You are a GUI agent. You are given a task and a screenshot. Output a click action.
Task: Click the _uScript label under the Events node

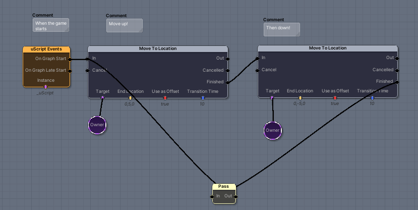pyautogui.click(x=45, y=93)
